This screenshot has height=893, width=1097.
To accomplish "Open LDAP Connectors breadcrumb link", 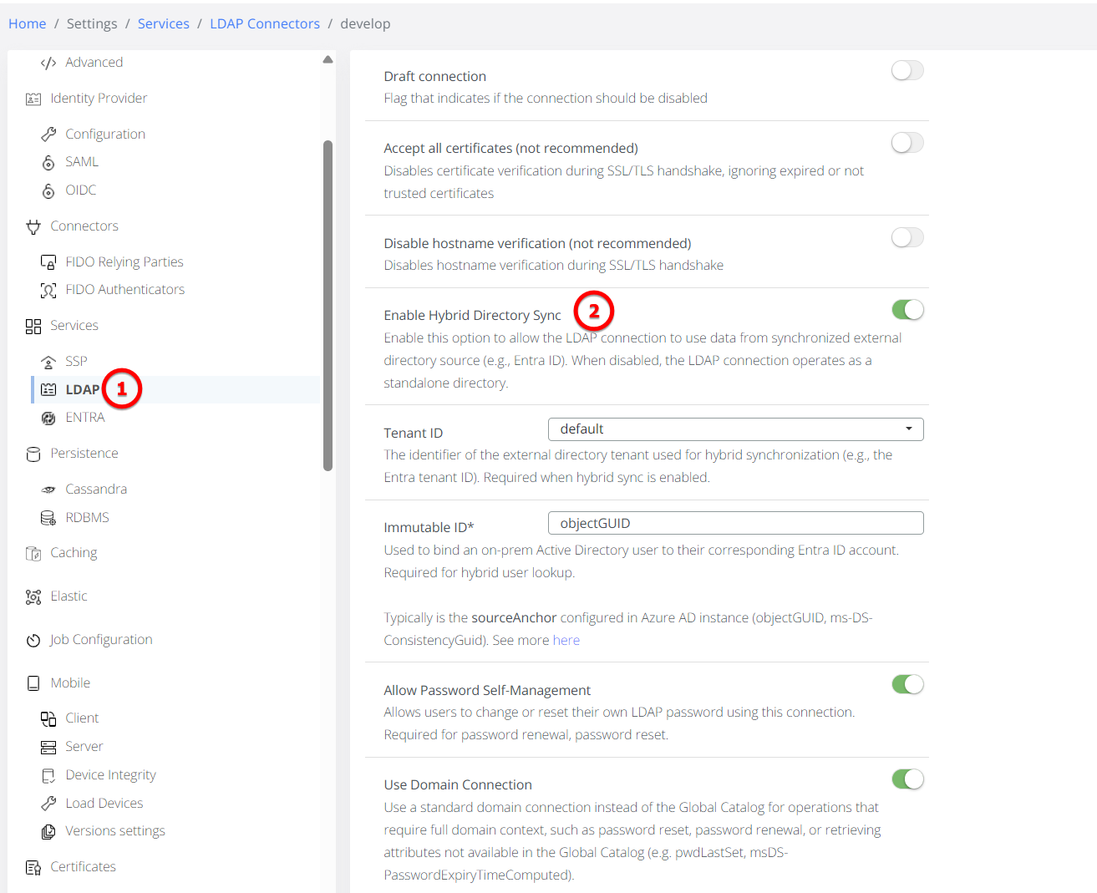I will point(264,23).
